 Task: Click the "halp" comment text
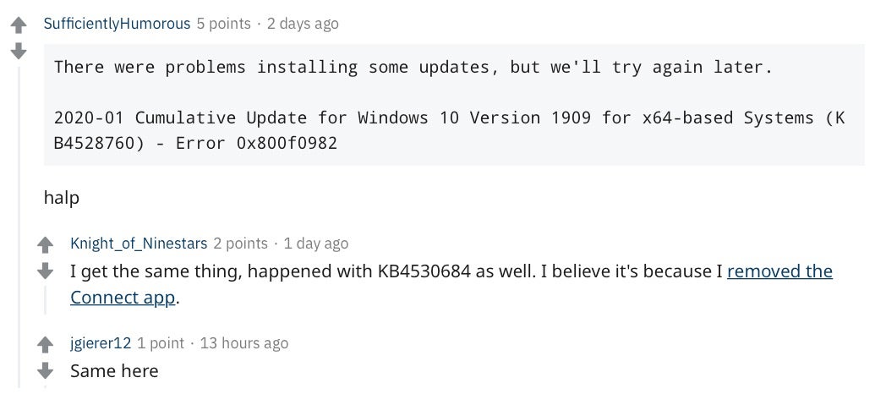62,198
